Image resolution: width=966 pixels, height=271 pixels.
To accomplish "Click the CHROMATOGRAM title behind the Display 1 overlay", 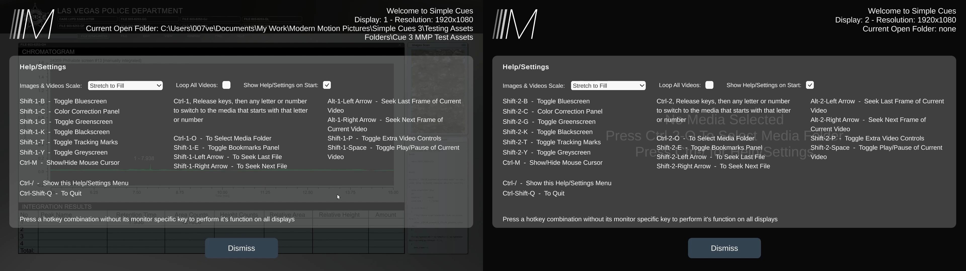I will (x=48, y=52).
